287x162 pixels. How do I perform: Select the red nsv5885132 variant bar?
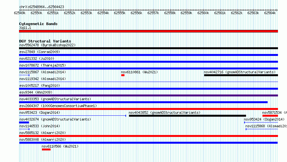[148, 136]
